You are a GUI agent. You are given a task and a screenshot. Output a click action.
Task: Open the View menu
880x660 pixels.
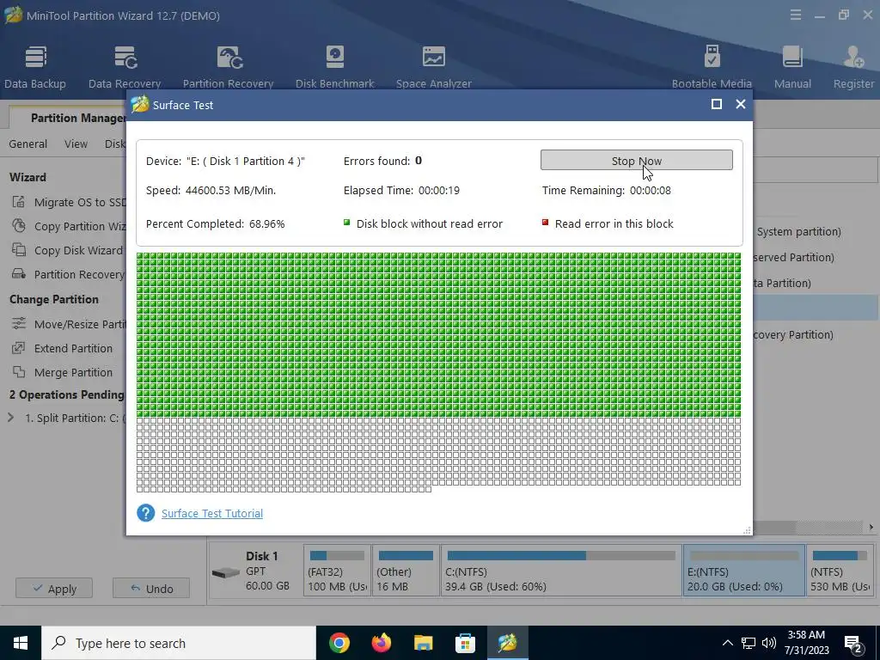point(76,144)
